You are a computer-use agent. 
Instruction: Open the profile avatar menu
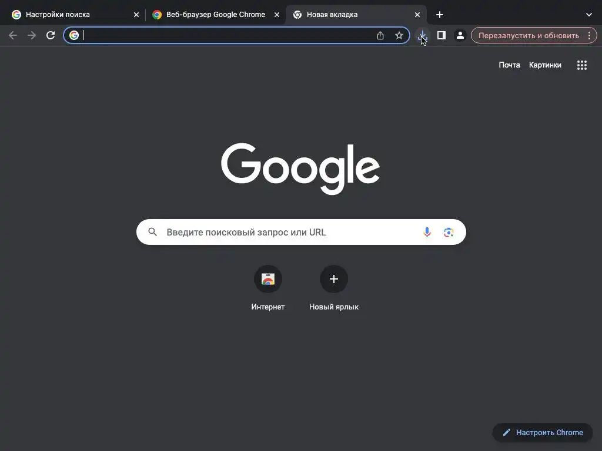(x=460, y=35)
